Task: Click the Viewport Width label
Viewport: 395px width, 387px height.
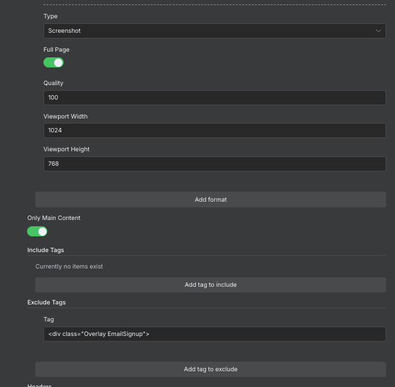Action: (x=66, y=117)
